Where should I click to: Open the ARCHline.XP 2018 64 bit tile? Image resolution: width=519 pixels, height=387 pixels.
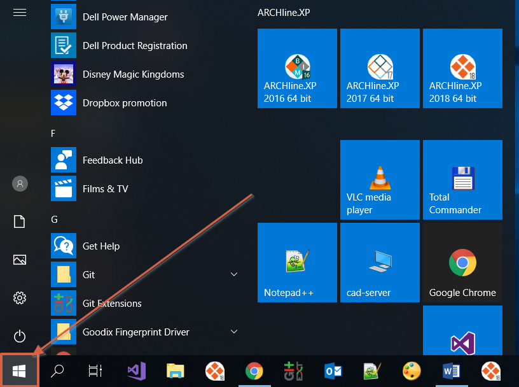tap(463, 68)
